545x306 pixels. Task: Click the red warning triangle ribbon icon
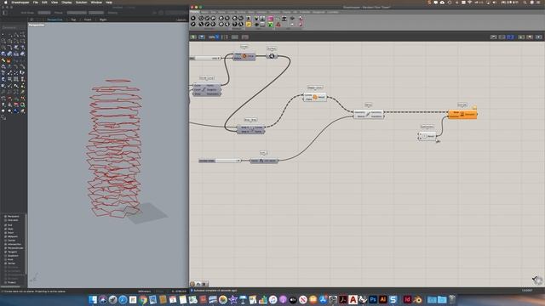(278, 25)
